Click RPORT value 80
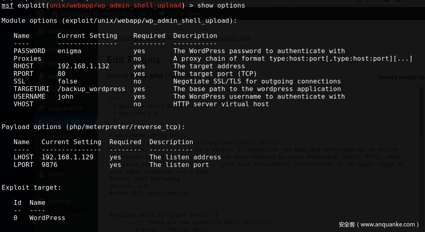Viewport: 425px width, 232px height. pyautogui.click(x=62, y=74)
